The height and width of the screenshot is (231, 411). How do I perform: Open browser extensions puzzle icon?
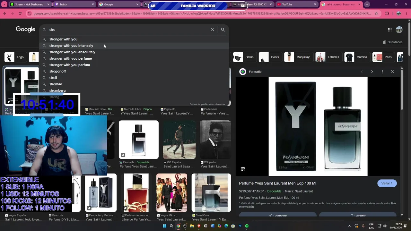coord(387,13)
